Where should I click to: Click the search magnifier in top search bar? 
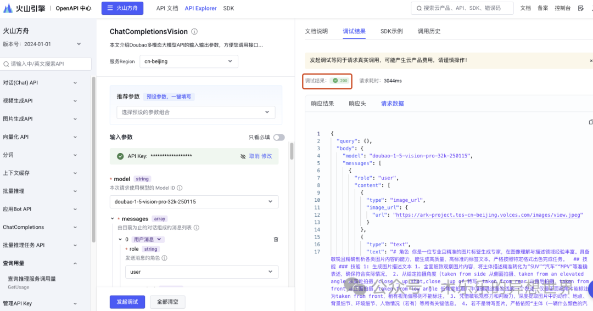click(x=419, y=8)
